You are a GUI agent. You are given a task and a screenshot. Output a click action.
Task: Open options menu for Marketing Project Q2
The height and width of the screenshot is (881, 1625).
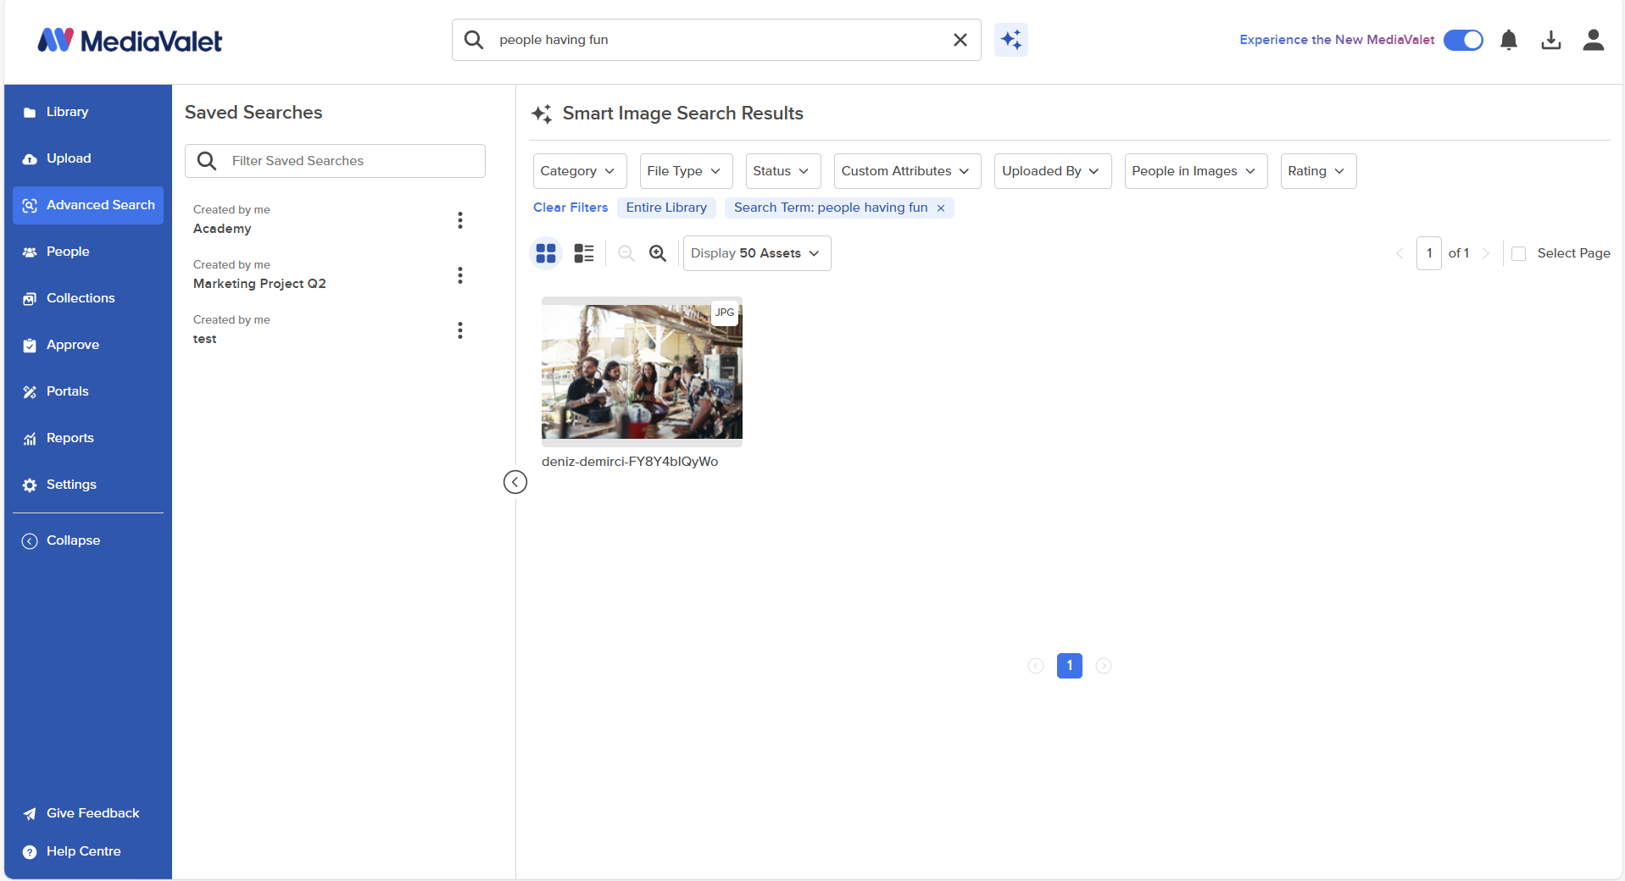460,275
